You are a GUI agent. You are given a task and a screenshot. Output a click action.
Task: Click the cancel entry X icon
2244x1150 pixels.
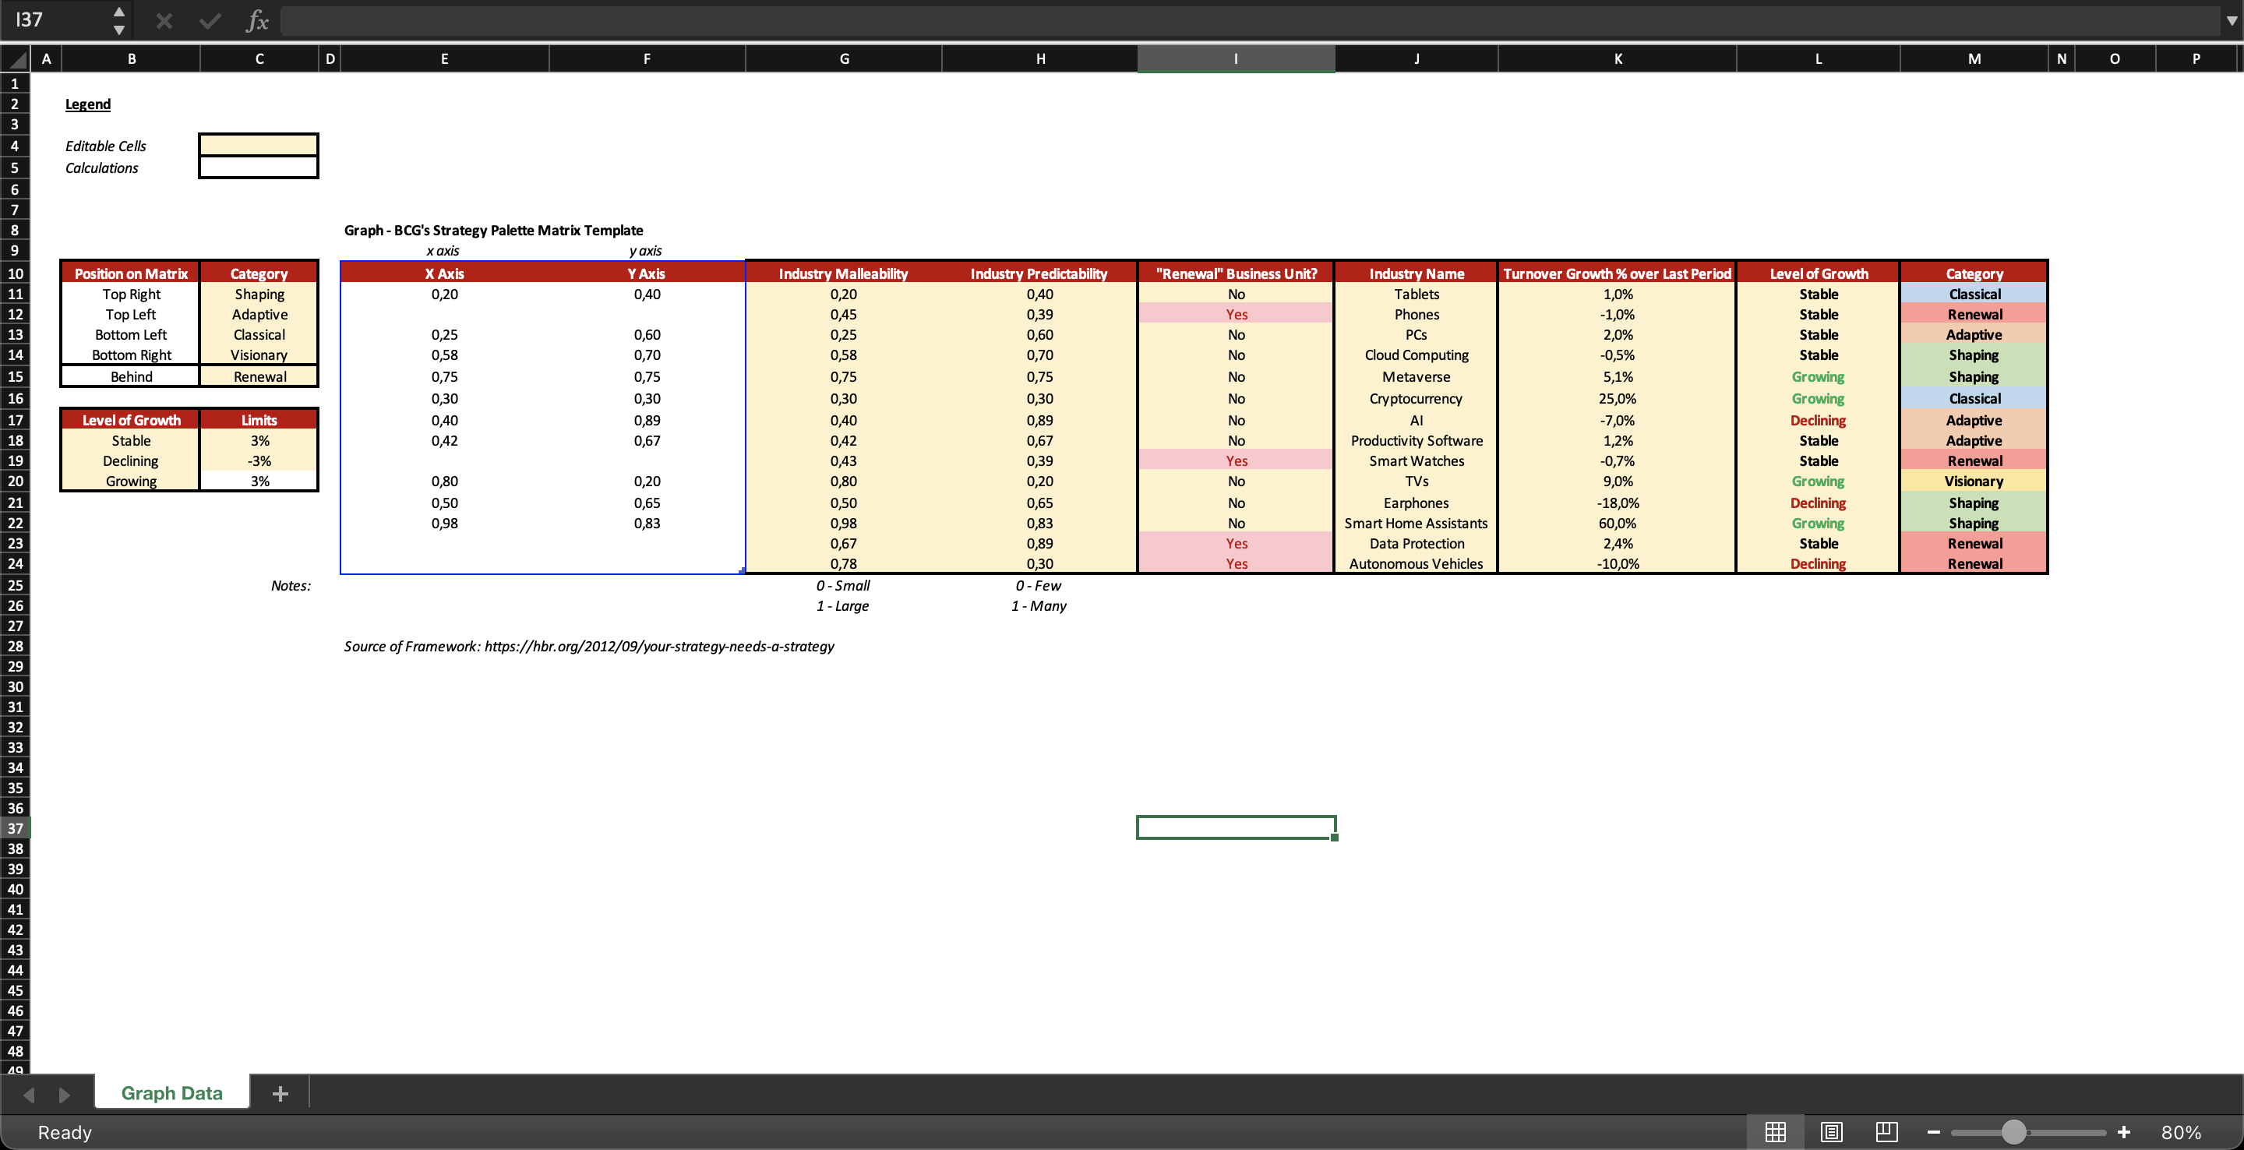164,21
